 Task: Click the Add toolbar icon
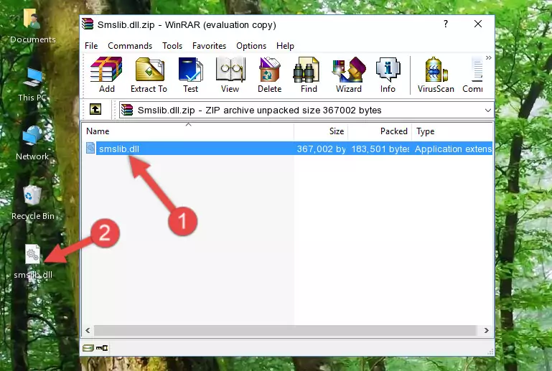(106, 75)
